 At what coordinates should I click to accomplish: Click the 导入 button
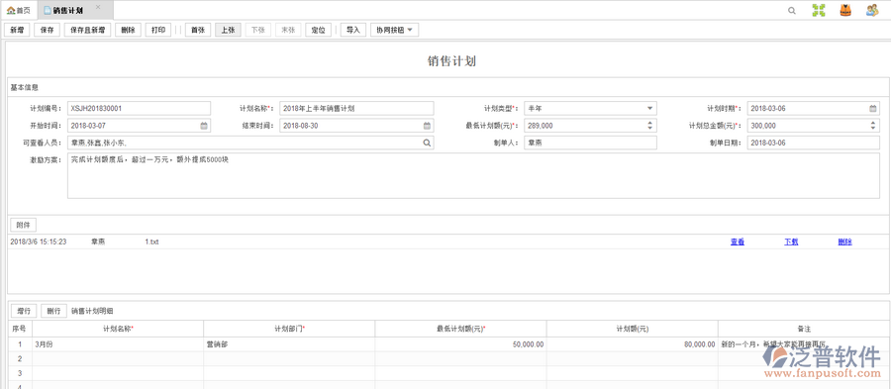tap(352, 30)
